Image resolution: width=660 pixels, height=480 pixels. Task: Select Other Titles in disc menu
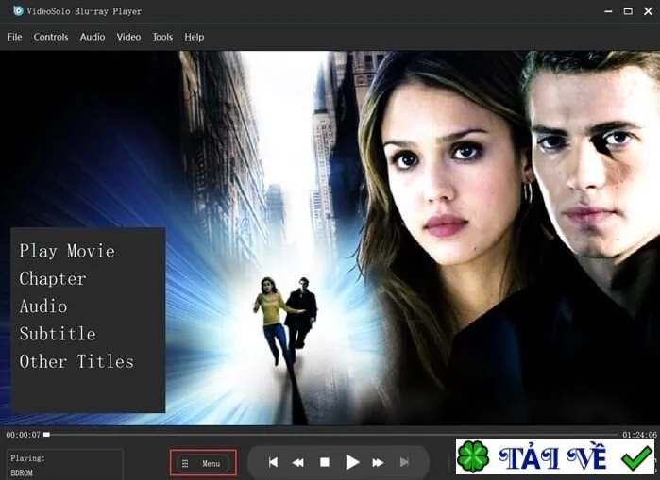click(x=76, y=361)
